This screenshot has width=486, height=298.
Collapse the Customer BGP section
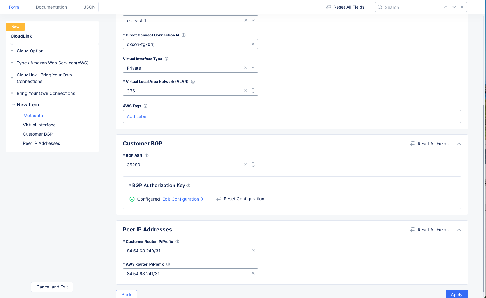pos(459,144)
